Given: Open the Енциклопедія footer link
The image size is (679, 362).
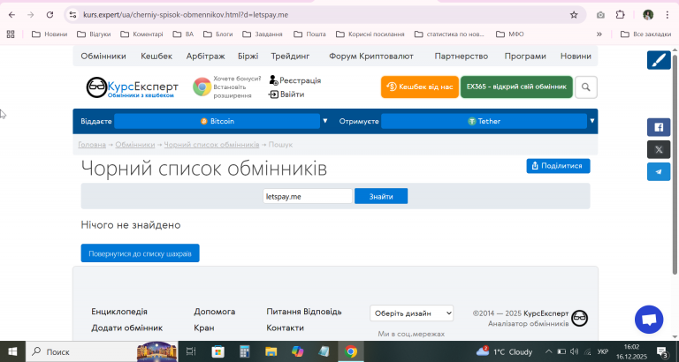Looking at the screenshot, I should pyautogui.click(x=119, y=312).
